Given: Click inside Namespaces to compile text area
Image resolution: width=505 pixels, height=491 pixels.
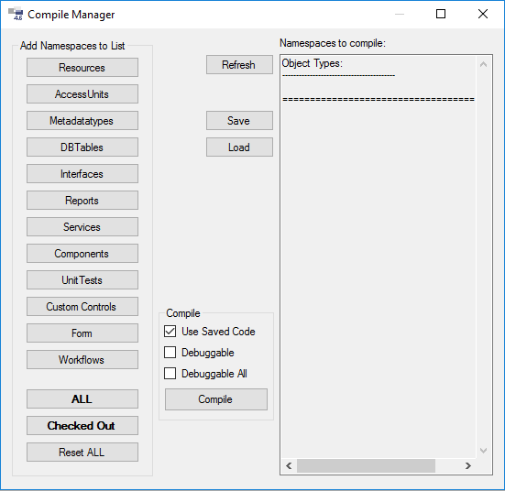Looking at the screenshot, I should click(x=379, y=257).
